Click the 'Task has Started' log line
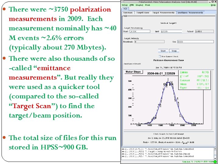 pos(156,154)
